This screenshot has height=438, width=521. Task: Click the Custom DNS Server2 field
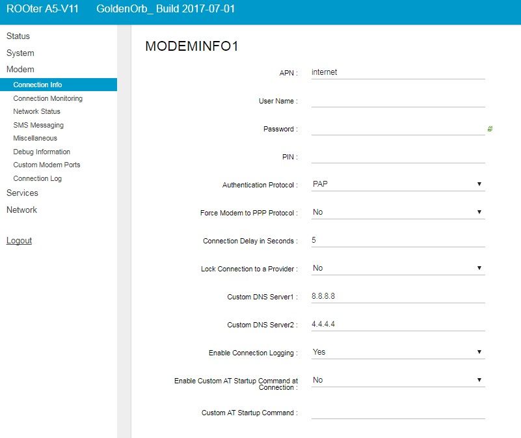(398, 324)
